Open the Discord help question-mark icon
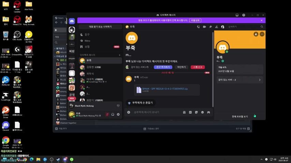Viewport: 291px width, 163px height. tap(244, 15)
